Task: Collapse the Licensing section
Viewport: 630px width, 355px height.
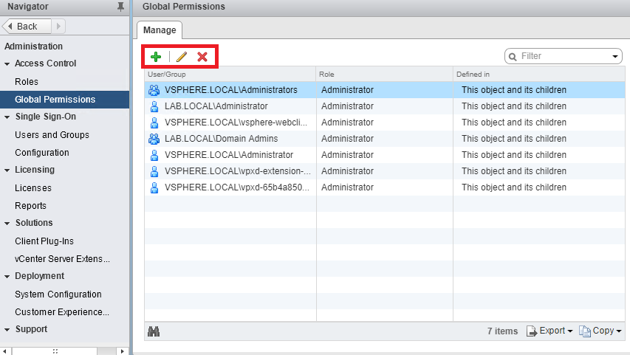Action: click(x=7, y=170)
